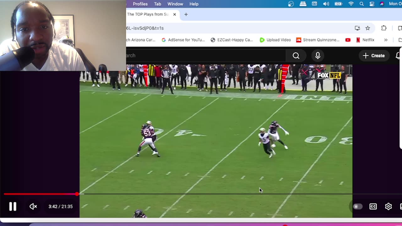The height and width of the screenshot is (226, 402).
Task: Click the notifications bell icon
Action: (x=398, y=56)
